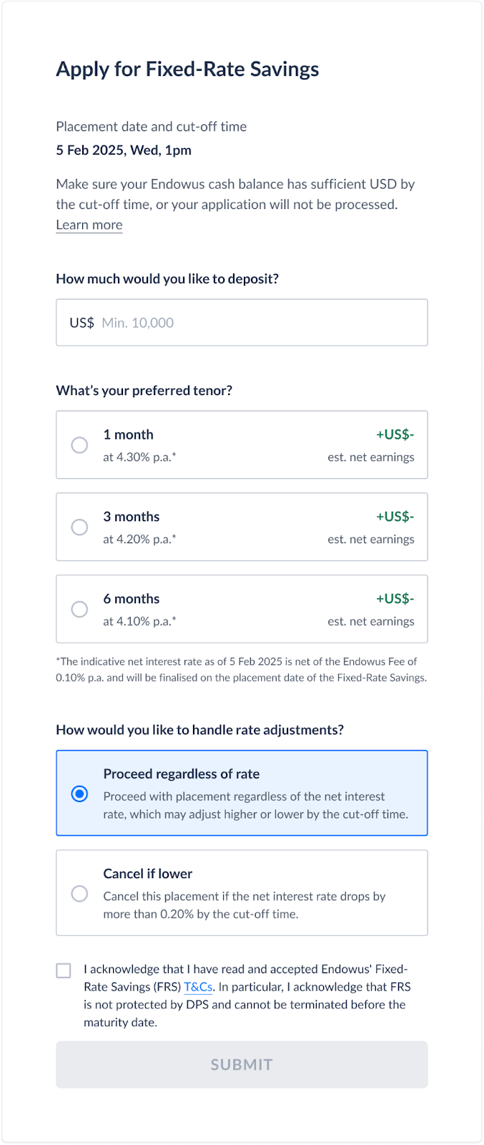
Task: Click the 'at 4.20% p.a.' rate text
Action: pyautogui.click(x=139, y=540)
